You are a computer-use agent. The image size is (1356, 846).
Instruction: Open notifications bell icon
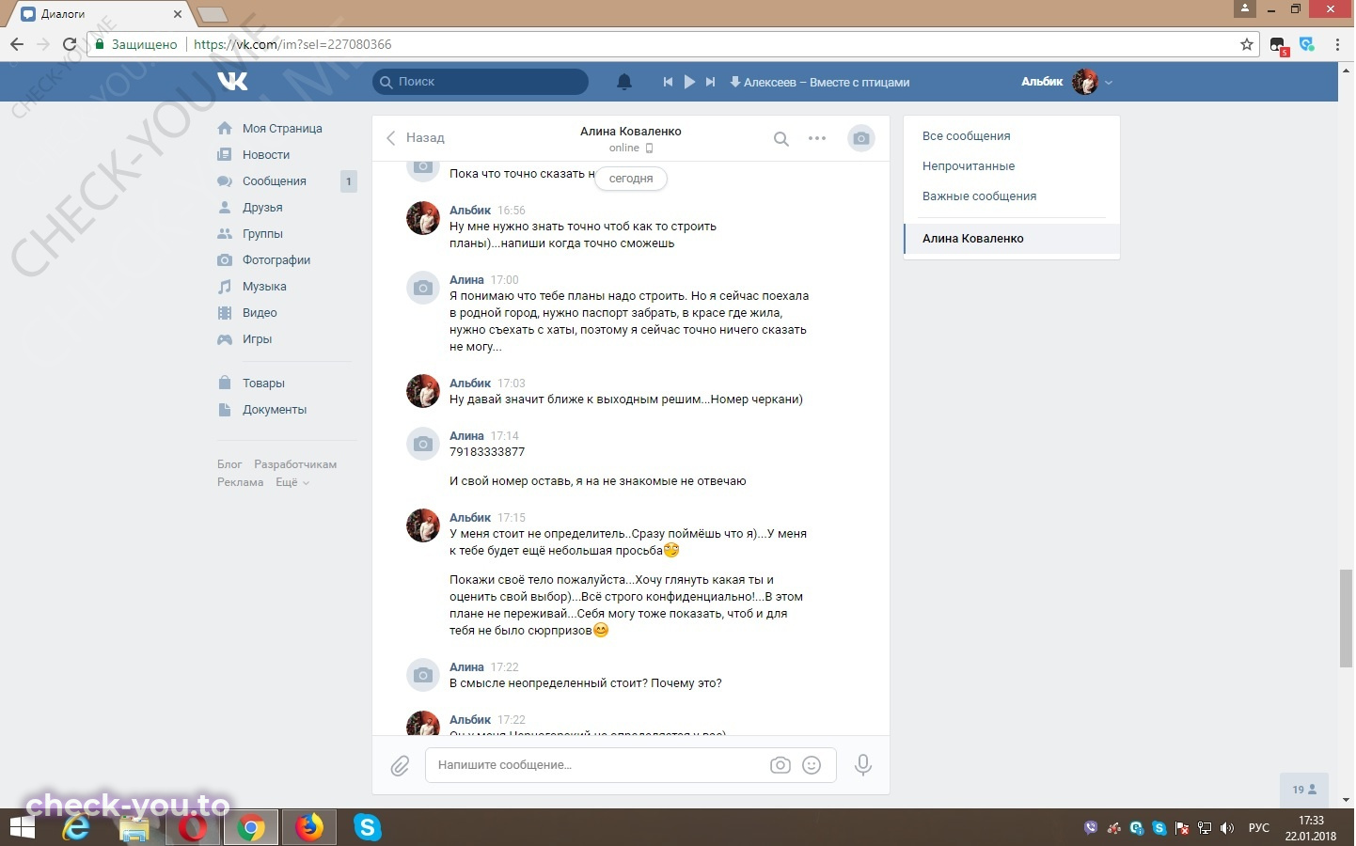[x=624, y=82]
